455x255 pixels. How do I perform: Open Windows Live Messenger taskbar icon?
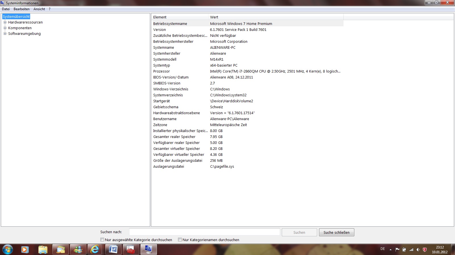[78, 250]
